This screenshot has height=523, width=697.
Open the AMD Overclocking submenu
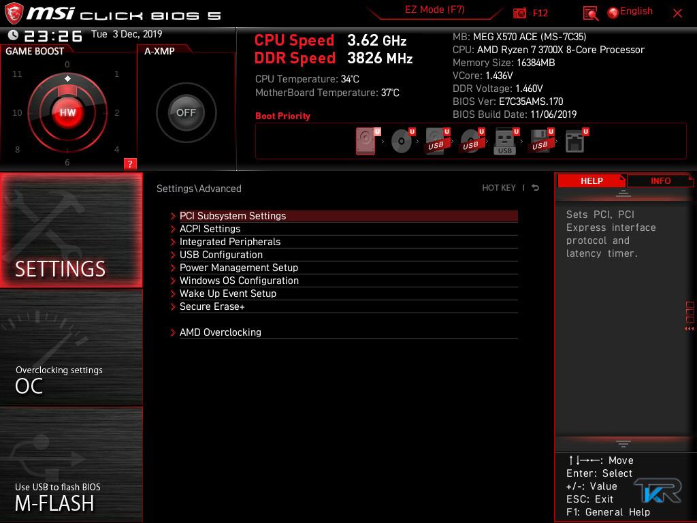pos(344,332)
